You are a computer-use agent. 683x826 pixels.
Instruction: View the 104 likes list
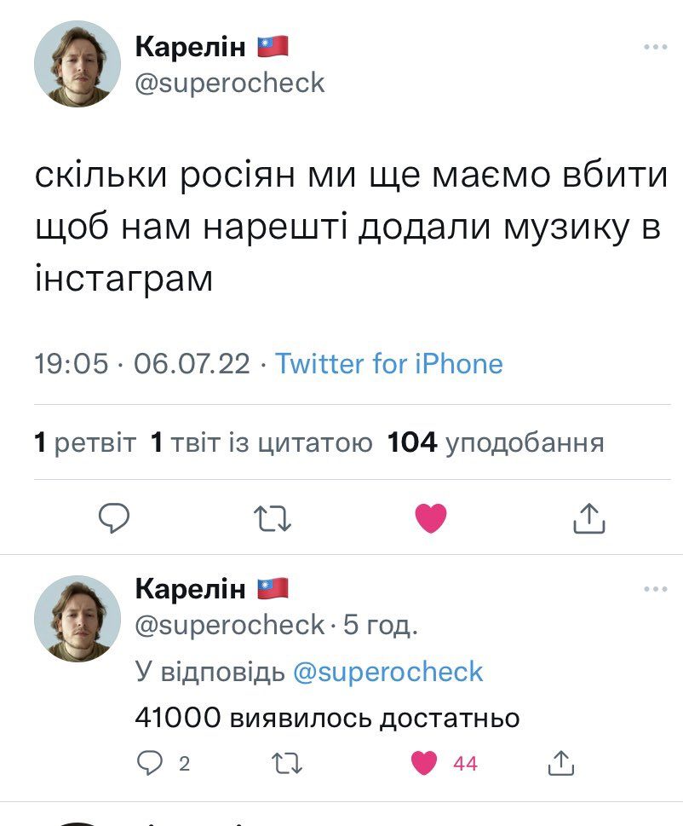tap(496, 443)
